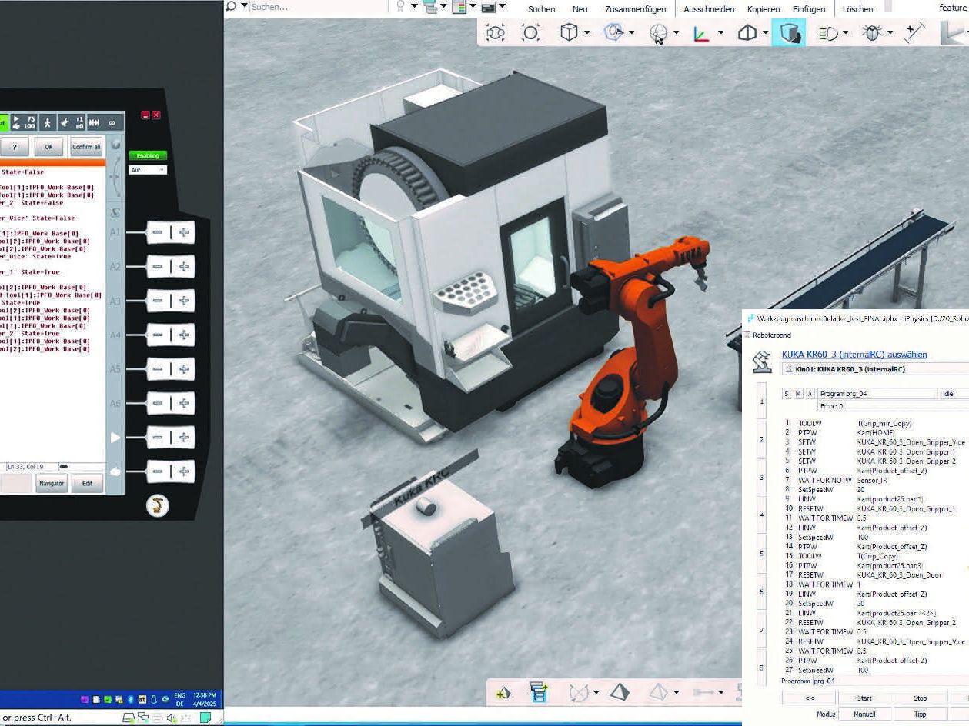Click Löschen in the top menu
This screenshot has height=726, width=969.
[857, 9]
